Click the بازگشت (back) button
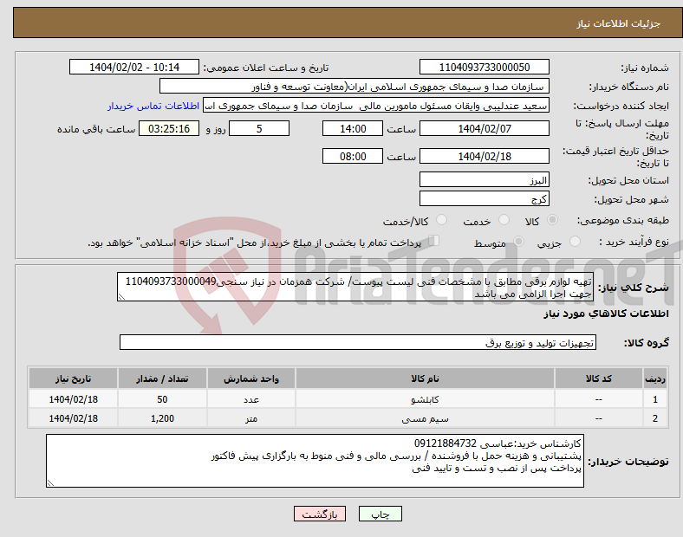Viewport: 683px width, 537px height. tap(320, 514)
